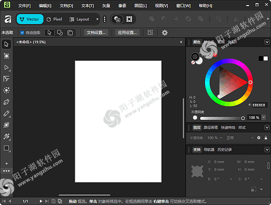Image resolution: width=271 pixels, height=205 pixels.
Task: Select the Artboard tool
Action: [x=6, y=56]
